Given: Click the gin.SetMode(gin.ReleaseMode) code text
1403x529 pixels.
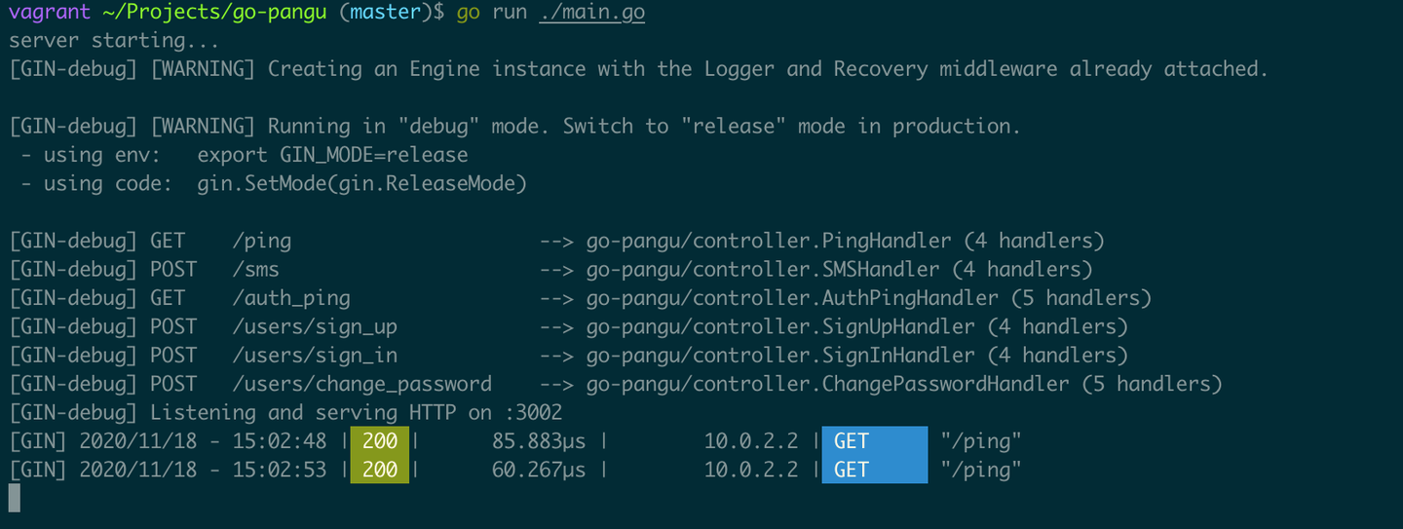Looking at the screenshot, I should (361, 183).
